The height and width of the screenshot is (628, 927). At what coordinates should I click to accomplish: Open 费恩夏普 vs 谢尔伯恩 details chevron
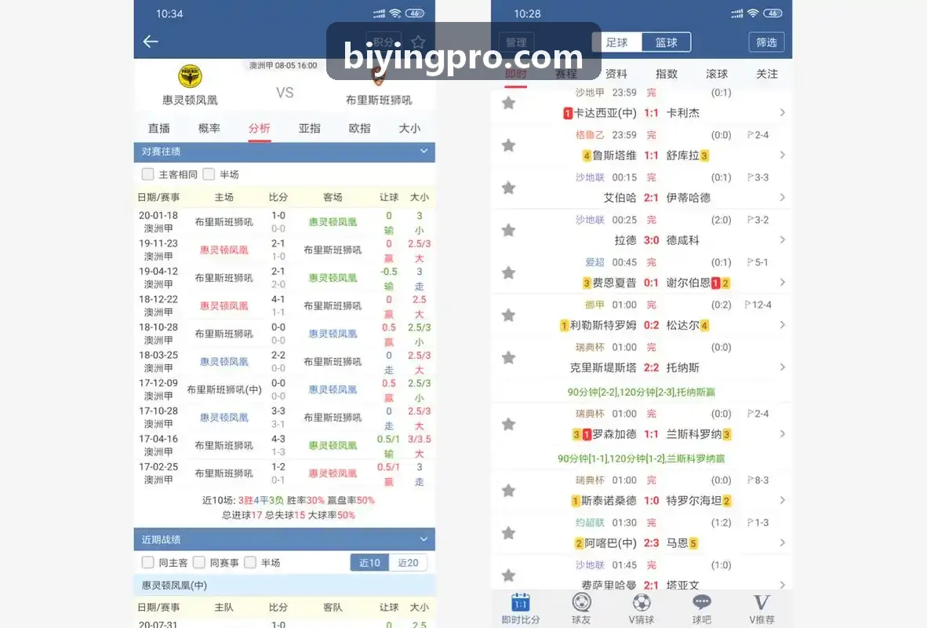point(782,283)
